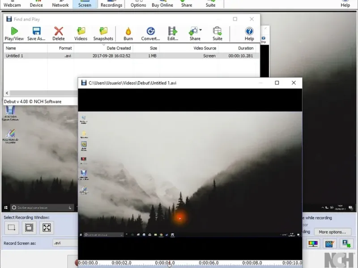This screenshot has width=358, height=268.
Task: Choose the window-select recording icon
Action: tap(29, 227)
